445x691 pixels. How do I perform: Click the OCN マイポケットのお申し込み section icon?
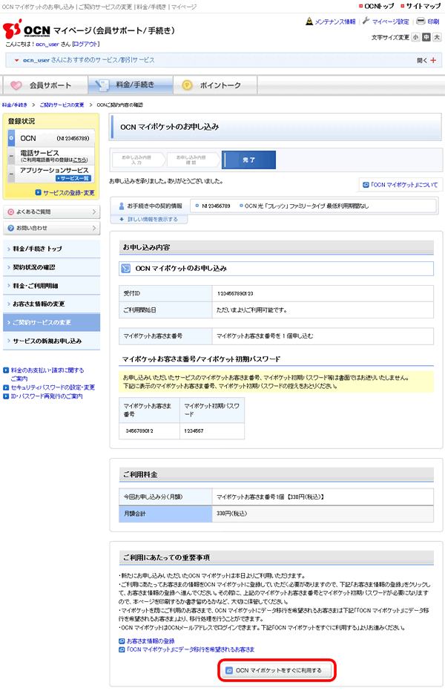(126, 269)
